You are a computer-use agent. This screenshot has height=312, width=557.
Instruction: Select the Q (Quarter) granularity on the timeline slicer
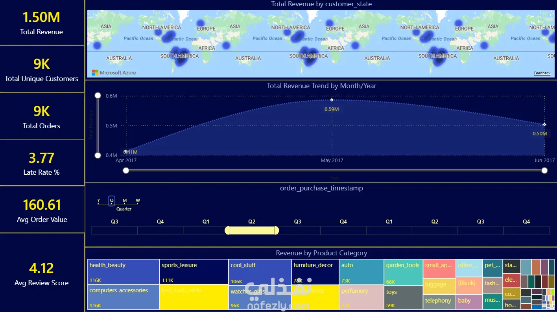pyautogui.click(x=112, y=201)
